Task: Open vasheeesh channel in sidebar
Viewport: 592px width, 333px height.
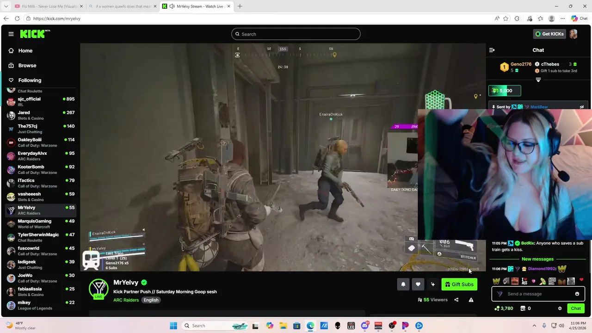Action: [x=40, y=197]
